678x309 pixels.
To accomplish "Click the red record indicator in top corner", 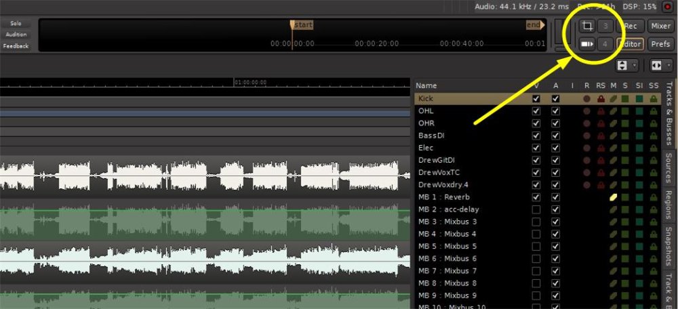I will click(x=667, y=6).
